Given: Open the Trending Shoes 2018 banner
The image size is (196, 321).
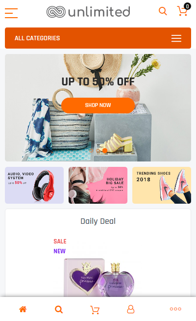Looking at the screenshot, I should 162,185.
